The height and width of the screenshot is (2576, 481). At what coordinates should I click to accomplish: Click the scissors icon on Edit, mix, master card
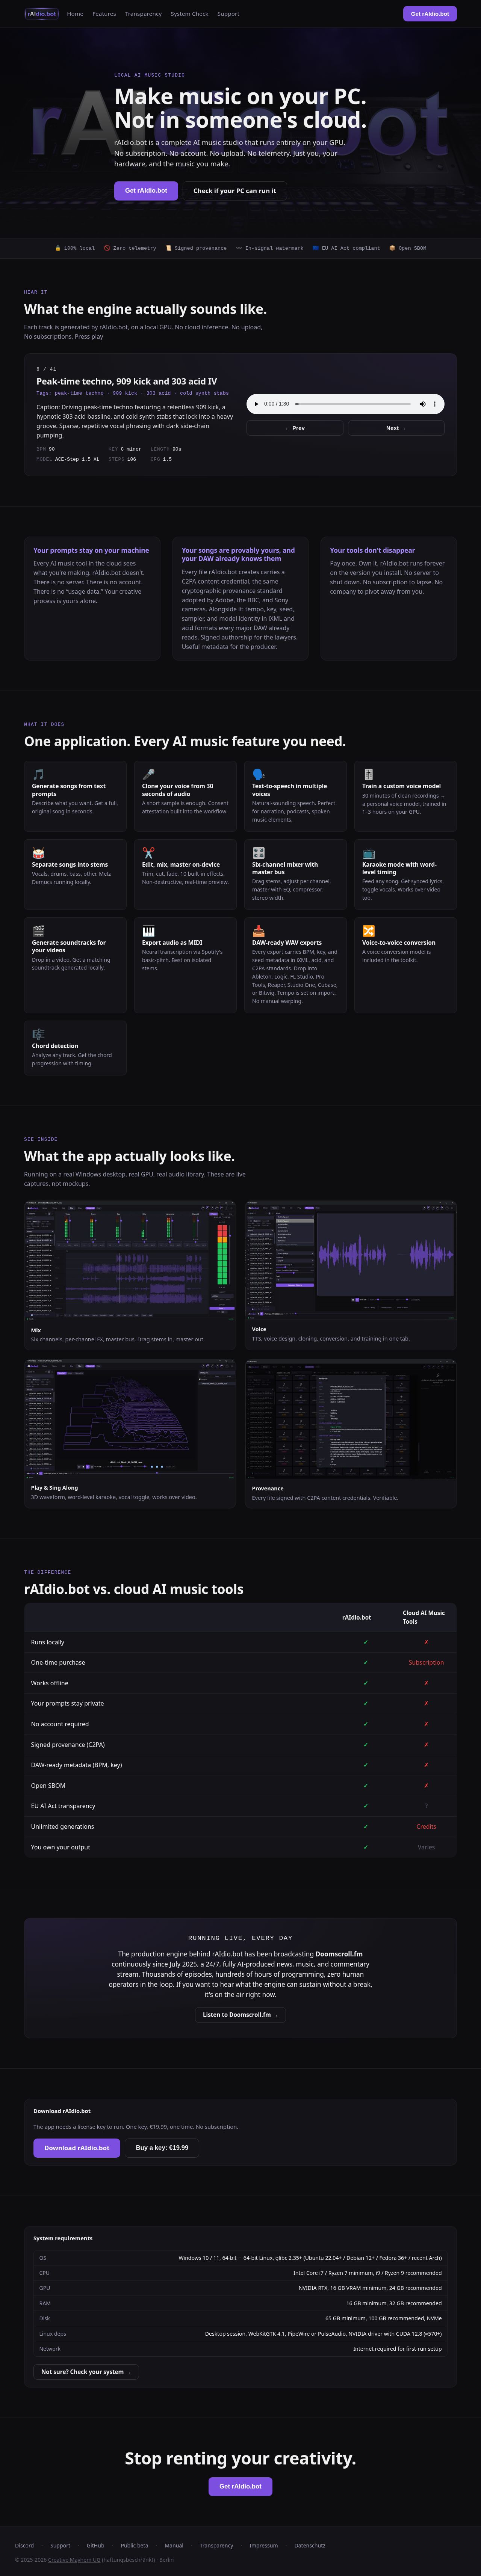(148, 853)
